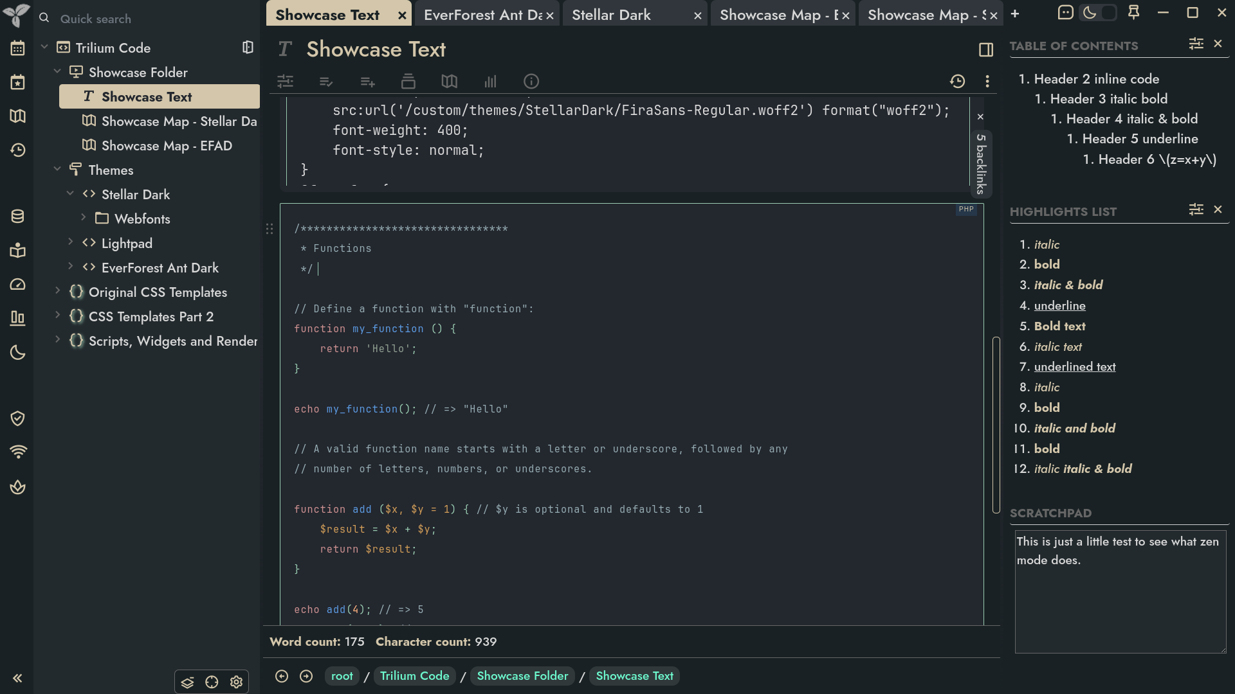Open note actions three-dot menu

987,81
